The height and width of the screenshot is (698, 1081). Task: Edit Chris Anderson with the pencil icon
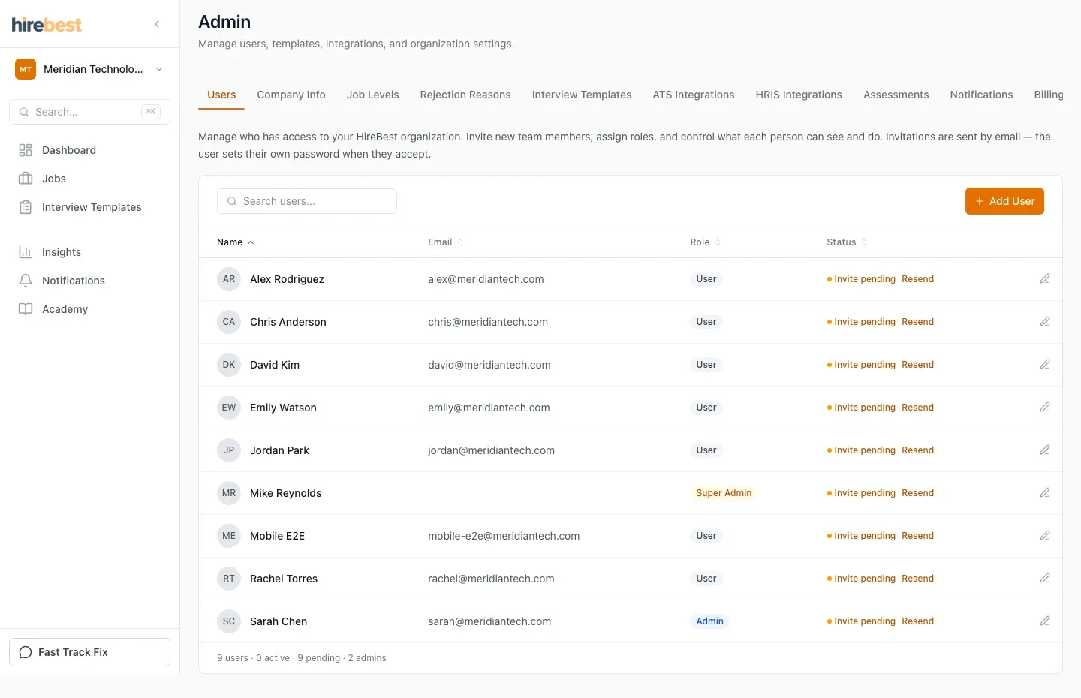(1044, 322)
